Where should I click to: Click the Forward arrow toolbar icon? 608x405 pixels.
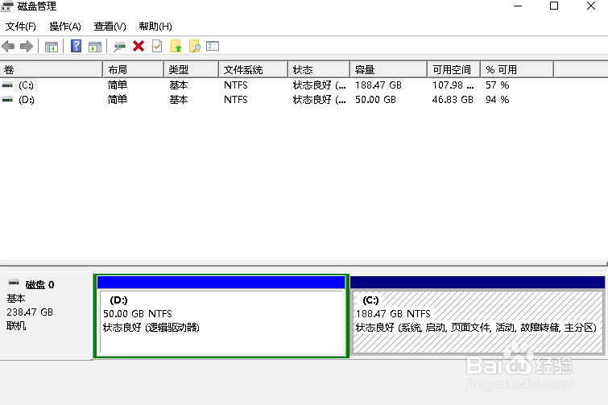tap(27, 47)
